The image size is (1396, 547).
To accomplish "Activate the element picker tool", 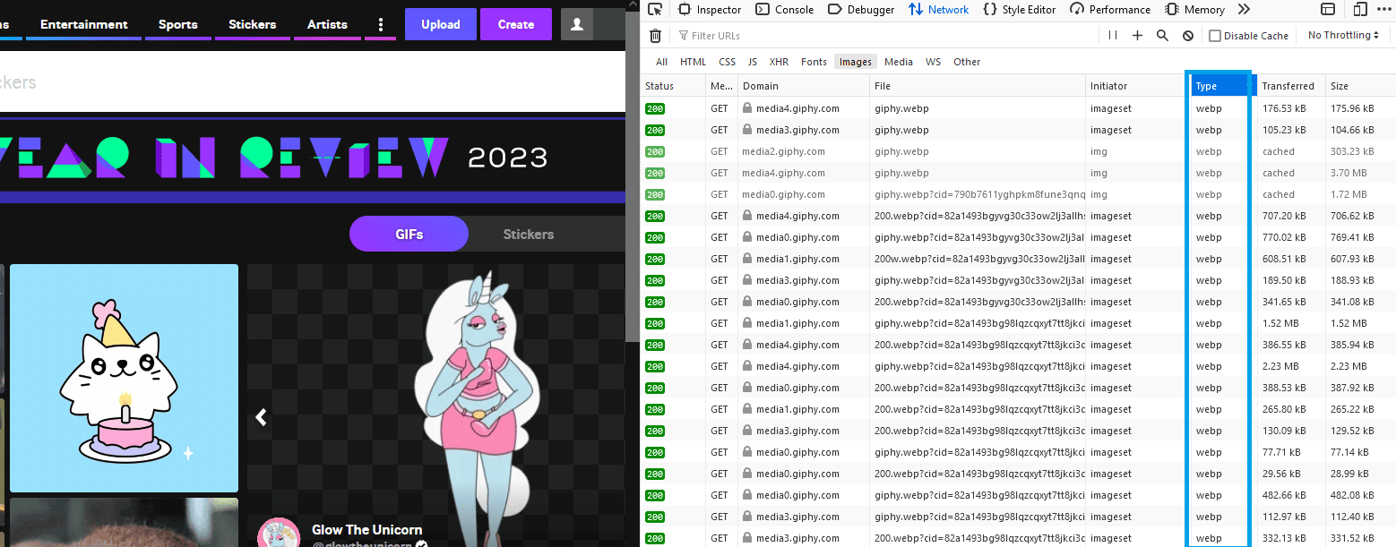I will (x=655, y=9).
